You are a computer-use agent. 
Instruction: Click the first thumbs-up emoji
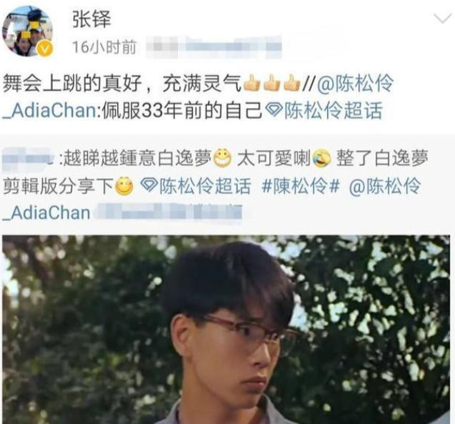click(251, 82)
